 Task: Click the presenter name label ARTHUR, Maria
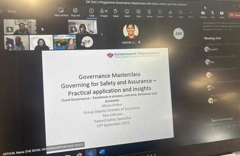pyautogui.click(x=43, y=149)
